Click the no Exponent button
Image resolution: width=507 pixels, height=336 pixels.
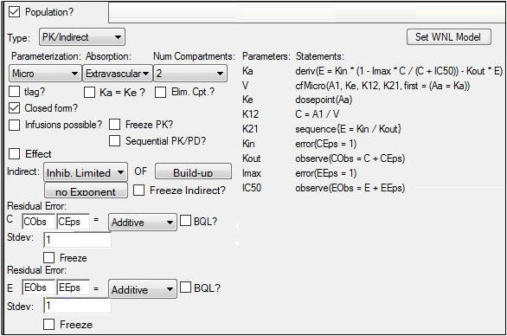click(86, 191)
